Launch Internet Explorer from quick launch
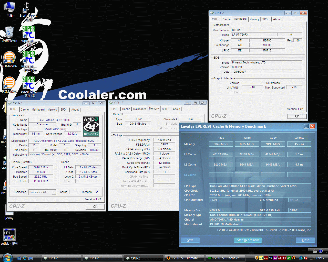 click(x=25, y=258)
